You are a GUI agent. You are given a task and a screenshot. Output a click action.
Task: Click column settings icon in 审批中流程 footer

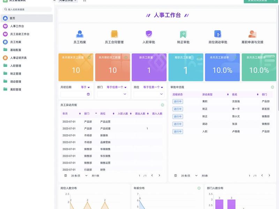click(175, 176)
